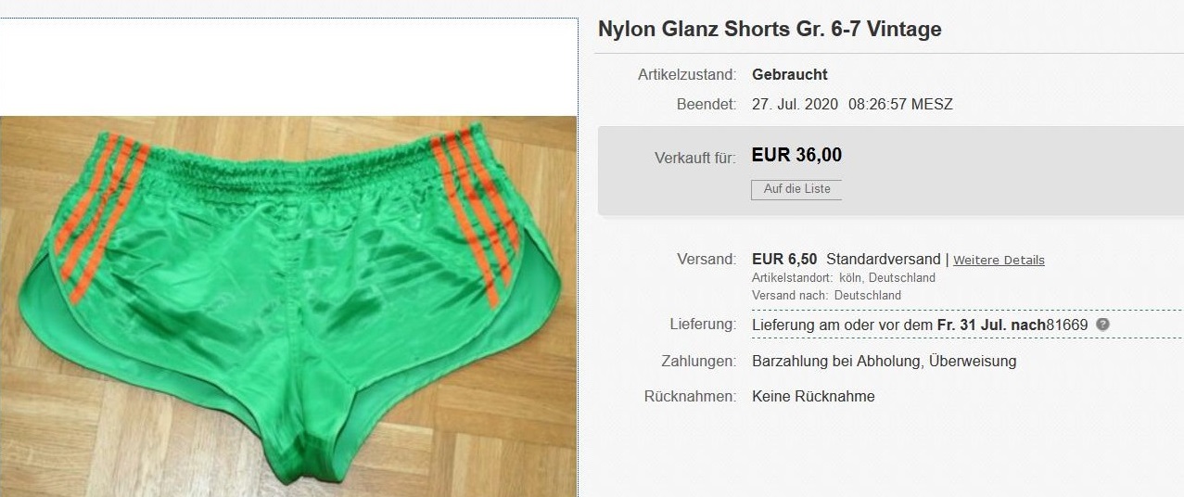This screenshot has width=1184, height=497.
Task: Click the condition value Gebraucht
Action: 790,74
